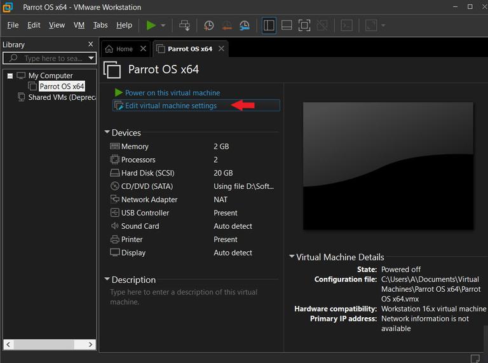Click Power on this virtual machine

[x=172, y=93]
